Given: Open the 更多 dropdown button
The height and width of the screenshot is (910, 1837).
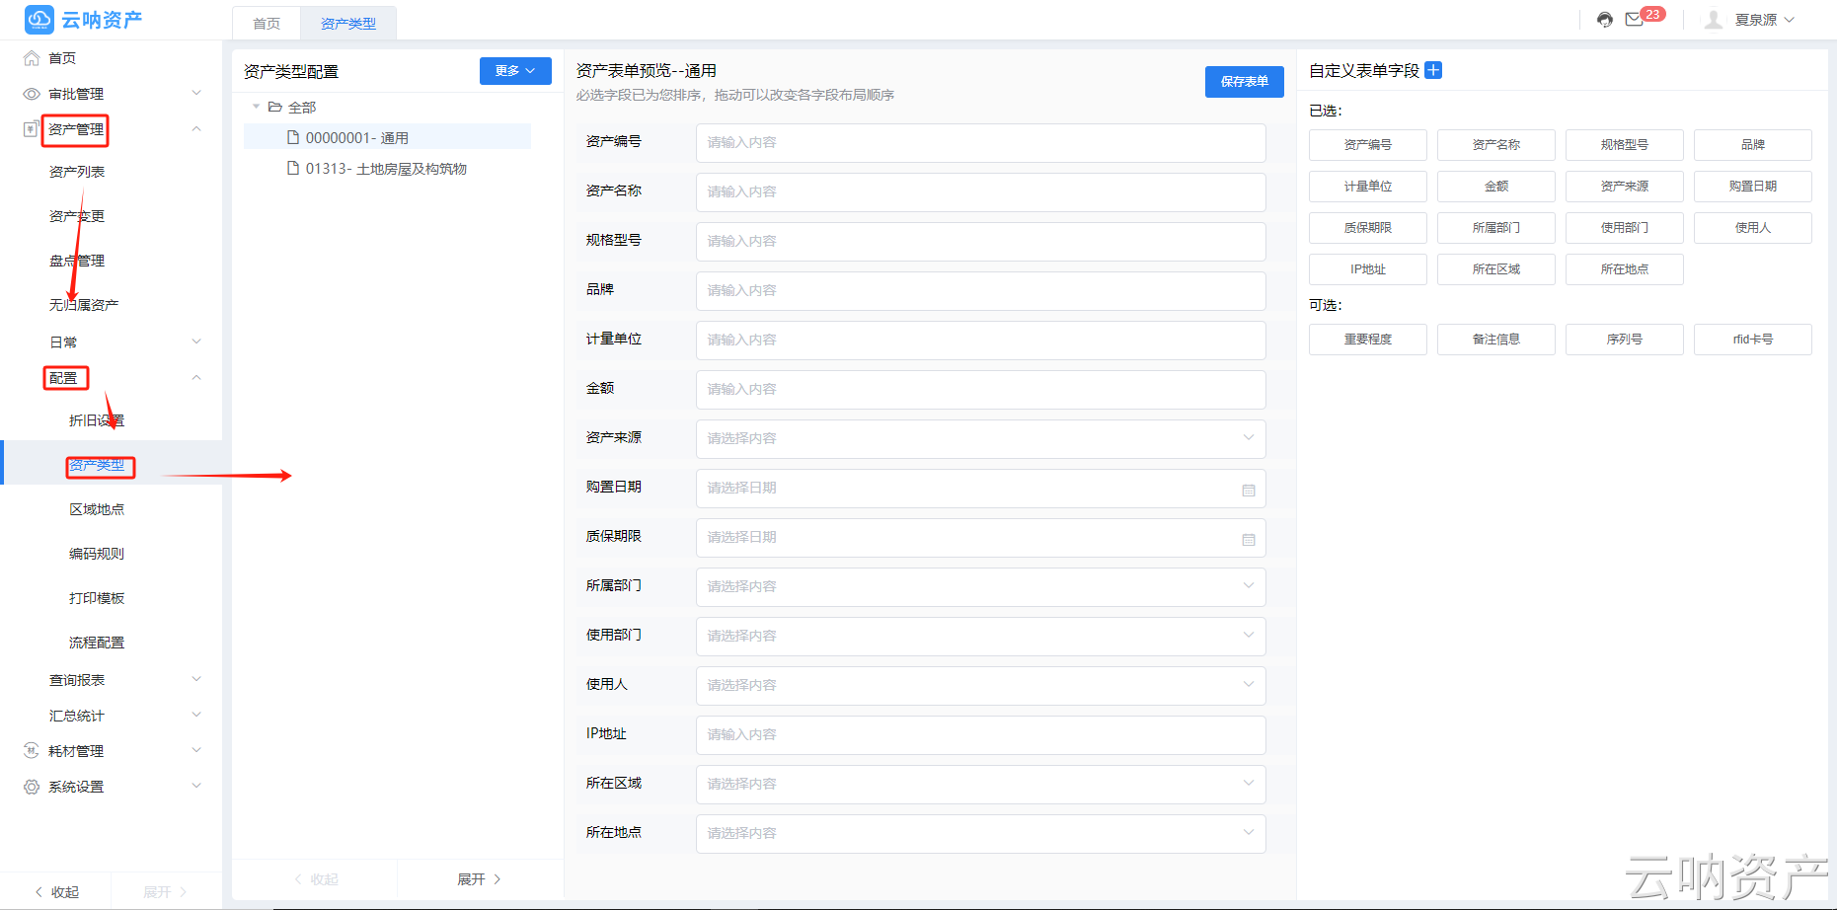Looking at the screenshot, I should click(515, 71).
